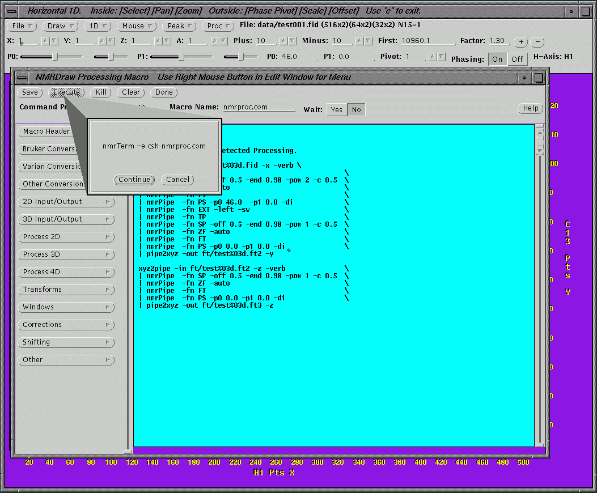Set Wait to No

(357, 109)
